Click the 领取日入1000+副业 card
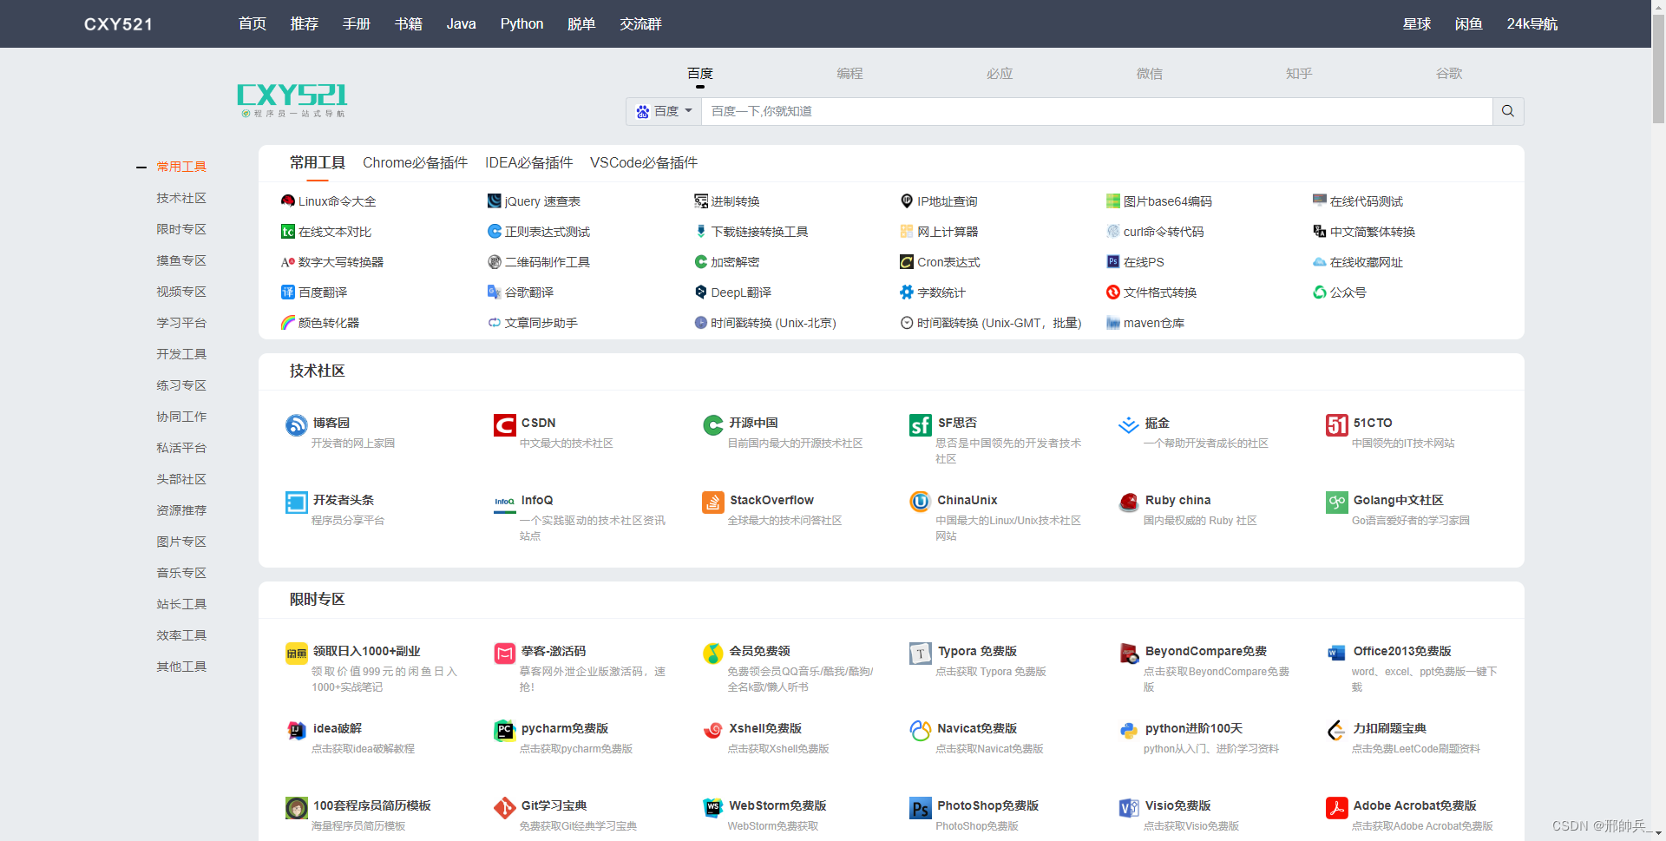Viewport: 1666px width, 841px height. (x=371, y=667)
